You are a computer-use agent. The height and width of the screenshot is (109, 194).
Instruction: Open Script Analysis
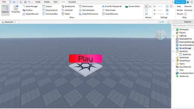[50, 10]
